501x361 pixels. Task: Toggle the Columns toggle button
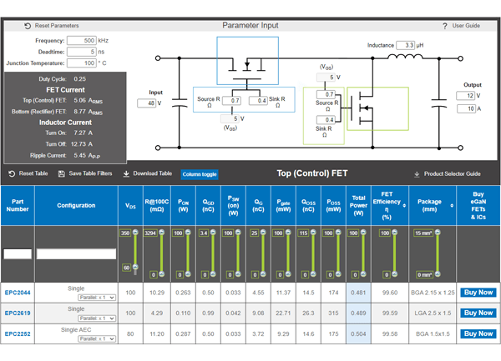[x=199, y=174]
